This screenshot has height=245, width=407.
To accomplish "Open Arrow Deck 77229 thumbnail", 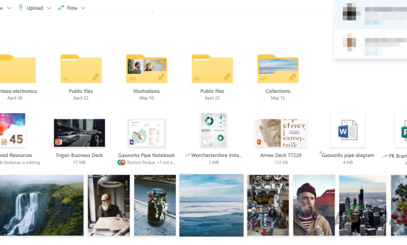I will pyautogui.click(x=281, y=133).
